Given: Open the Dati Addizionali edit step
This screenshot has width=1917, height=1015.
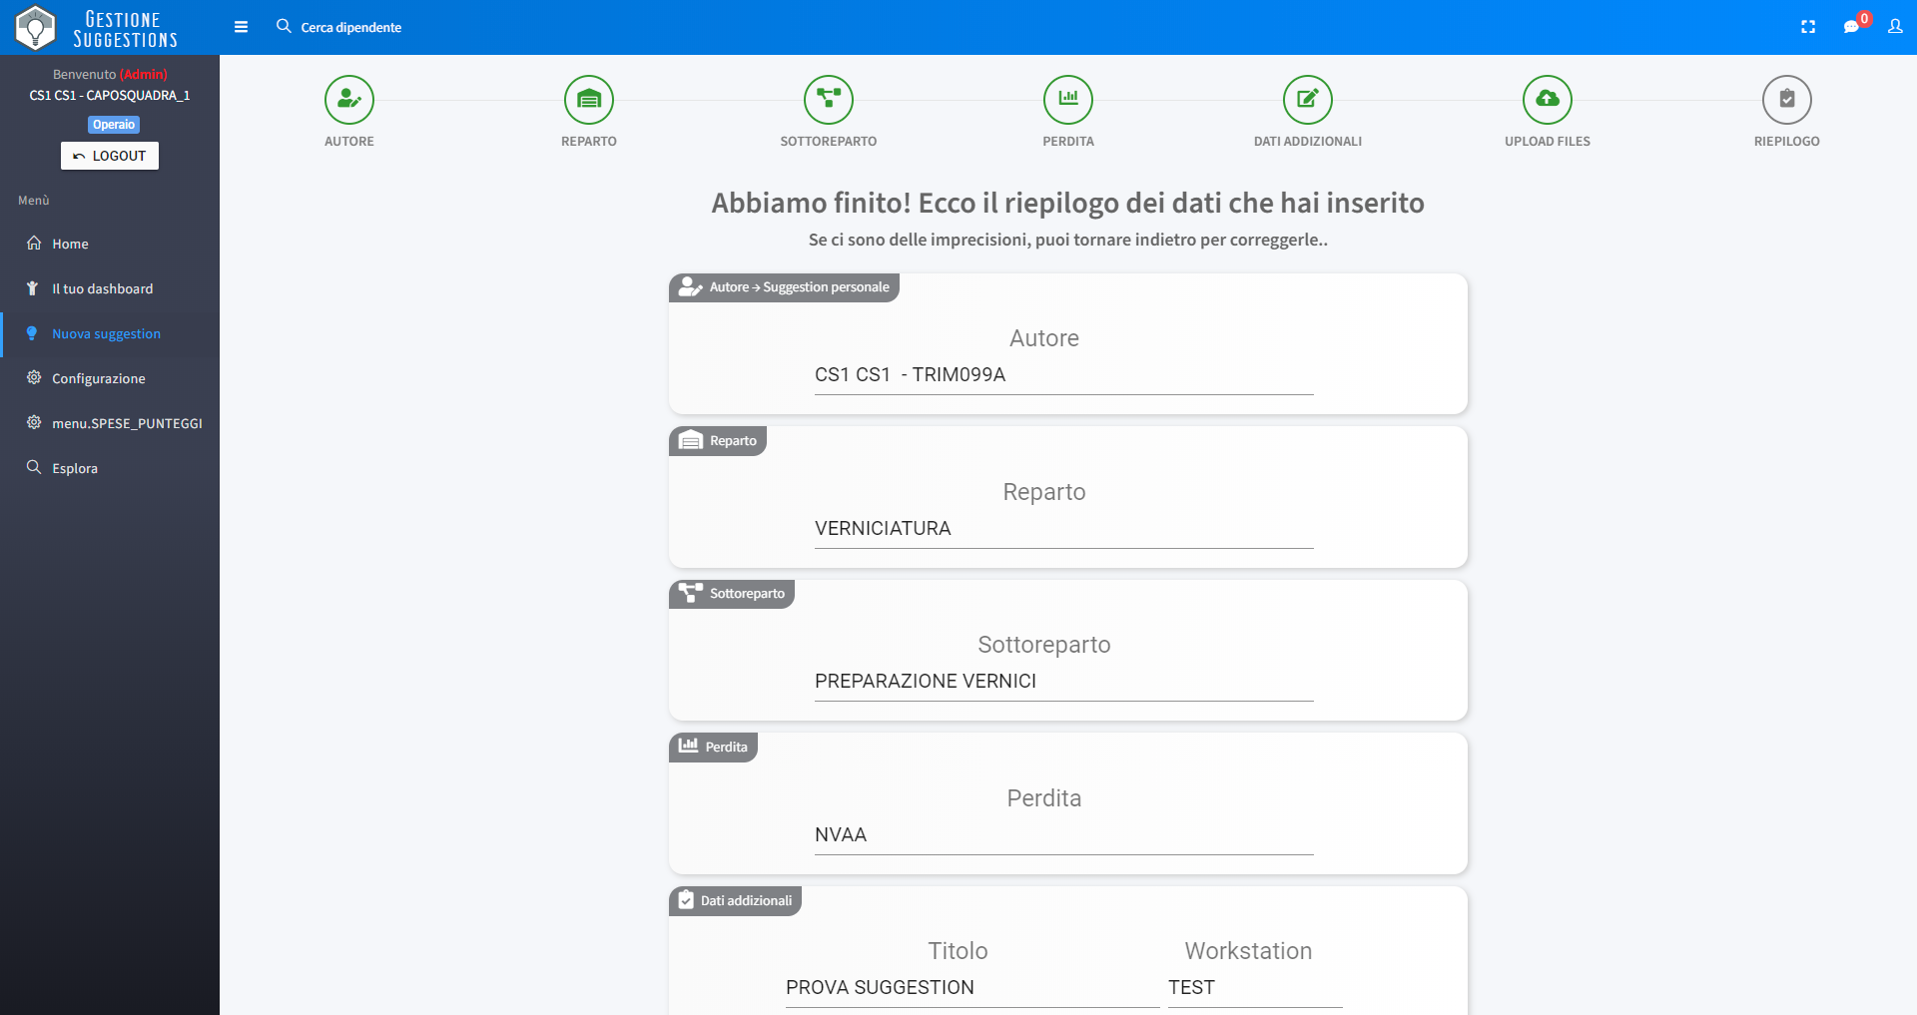Looking at the screenshot, I should point(1308,100).
